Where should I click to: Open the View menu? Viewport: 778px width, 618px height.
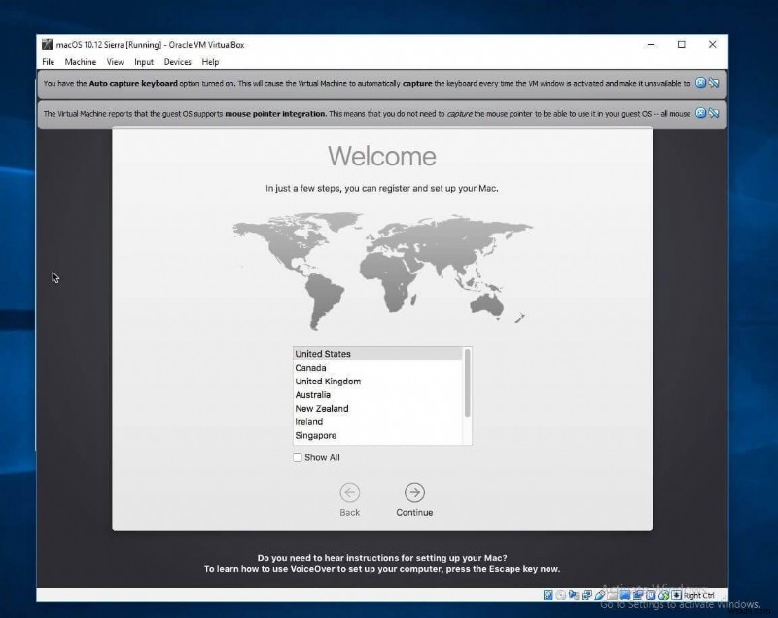[114, 61]
